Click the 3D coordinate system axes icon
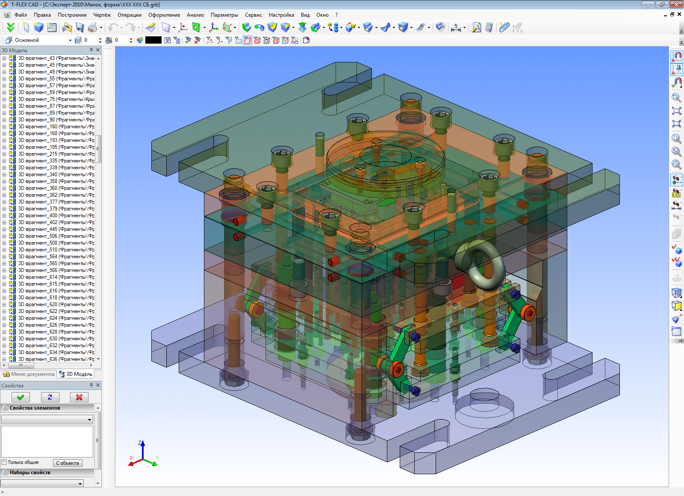The height and width of the screenshot is (496, 684). coord(213,27)
